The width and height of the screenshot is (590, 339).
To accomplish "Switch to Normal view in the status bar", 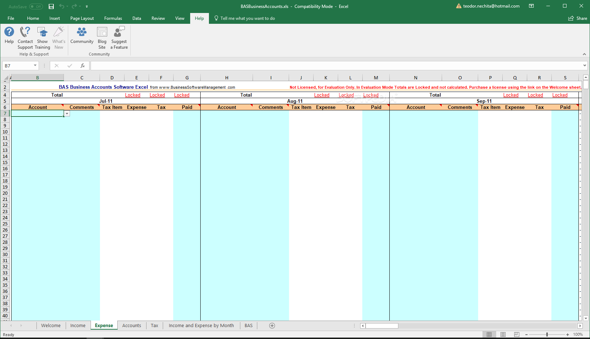I will (x=489, y=335).
